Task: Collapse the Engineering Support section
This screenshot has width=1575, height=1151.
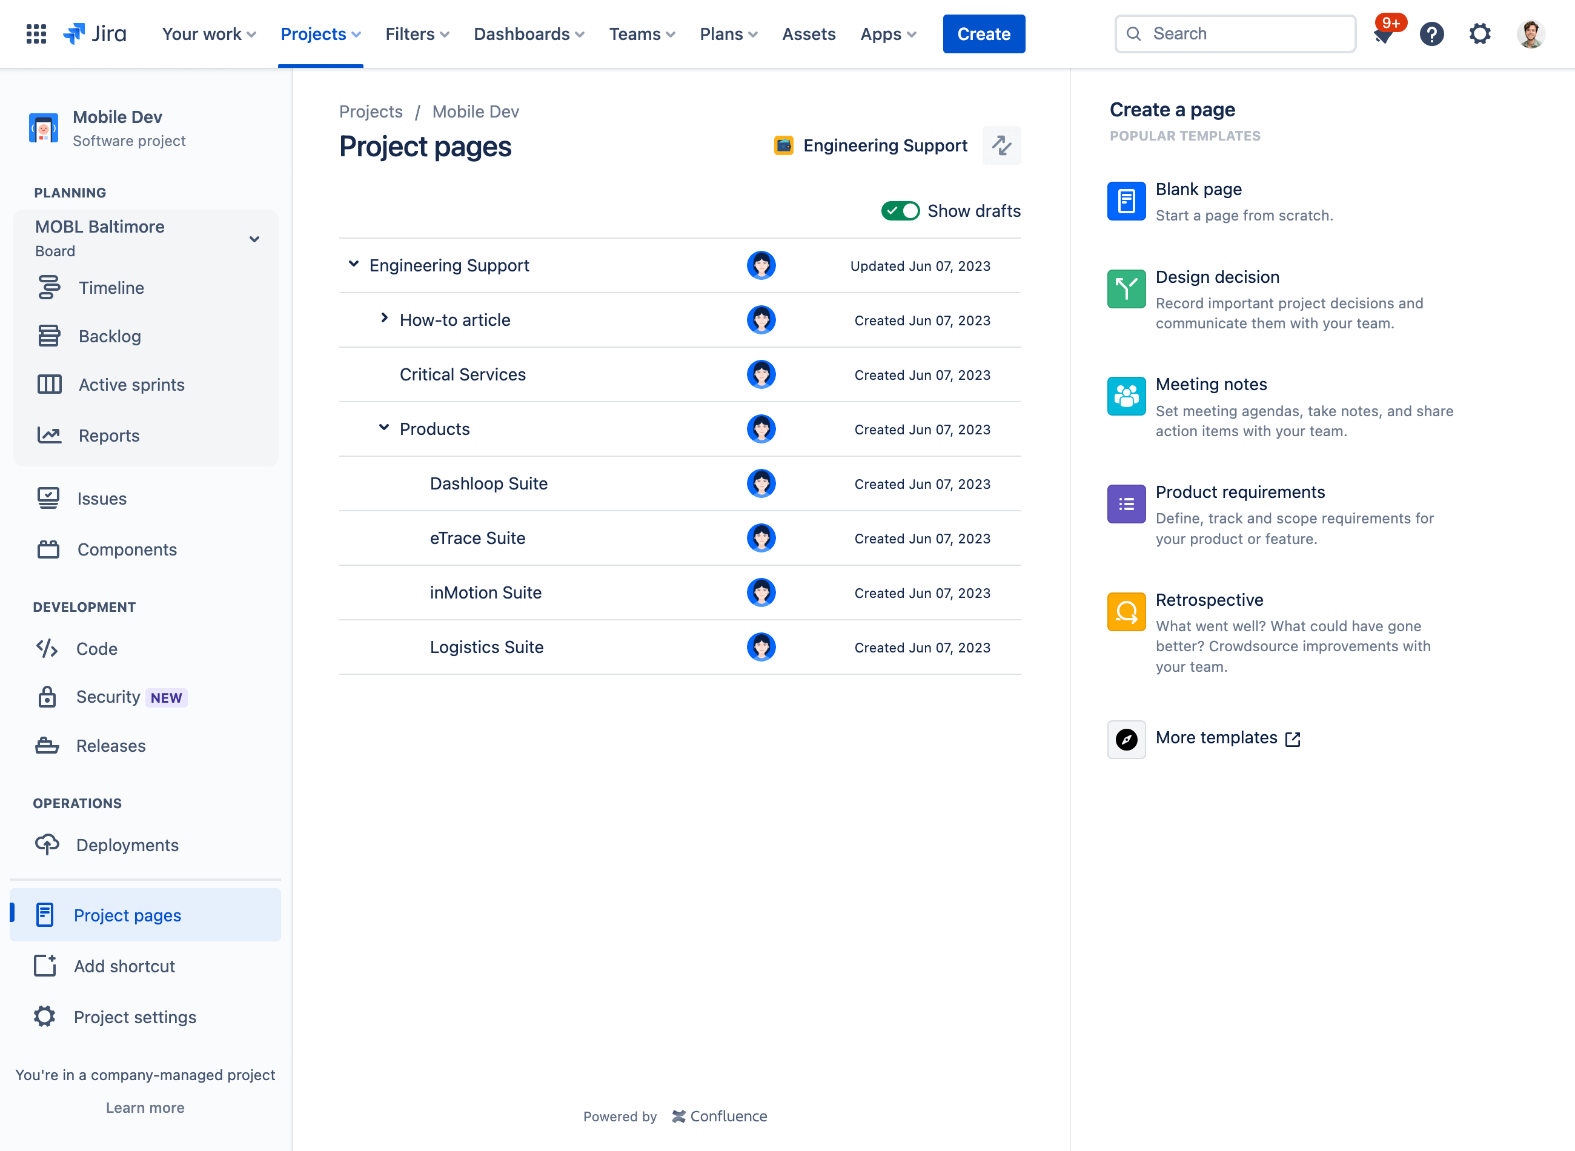Action: (353, 264)
